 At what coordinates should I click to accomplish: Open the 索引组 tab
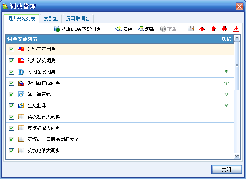[x=51, y=19]
